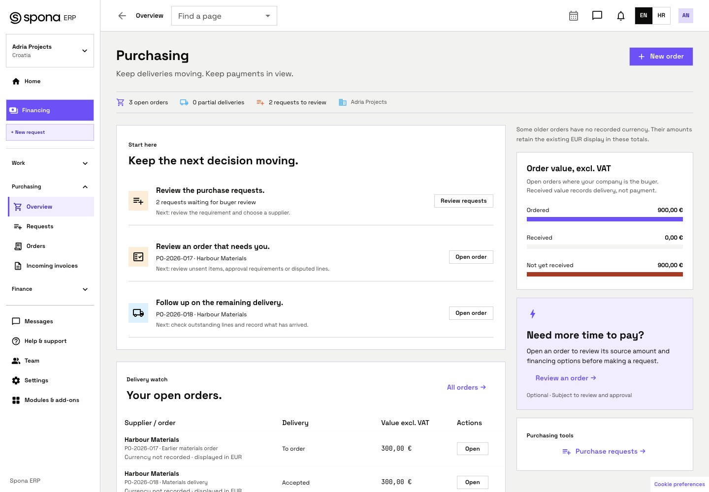Image resolution: width=709 pixels, height=492 pixels.
Task: Click the purchase request list icon tile
Action: [x=138, y=201]
